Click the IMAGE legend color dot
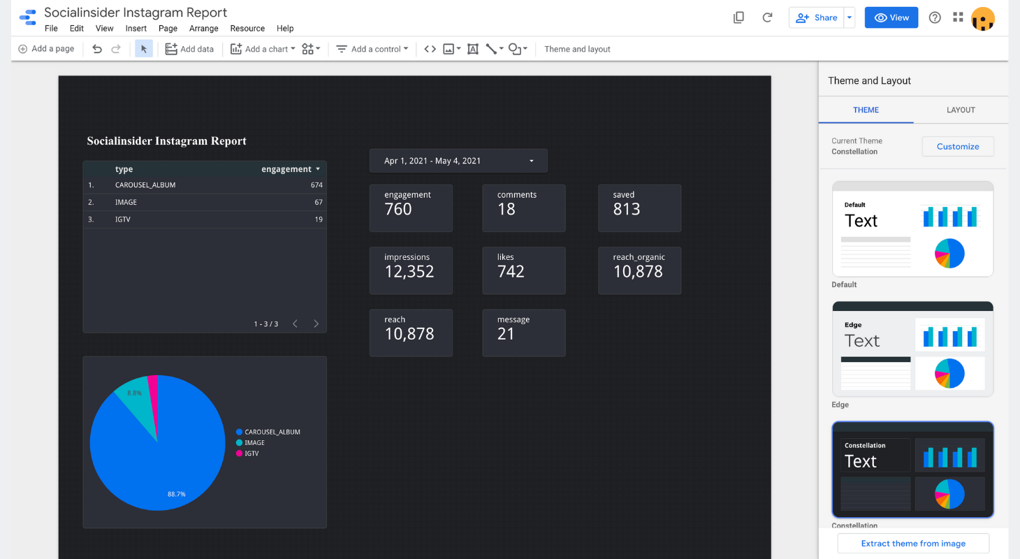The width and height of the screenshot is (1020, 559). coord(240,443)
